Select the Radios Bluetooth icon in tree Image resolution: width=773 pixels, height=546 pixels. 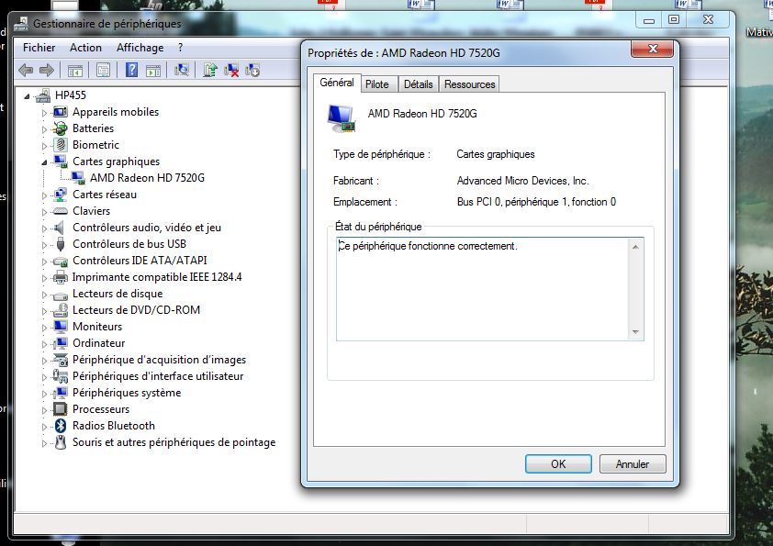point(61,426)
